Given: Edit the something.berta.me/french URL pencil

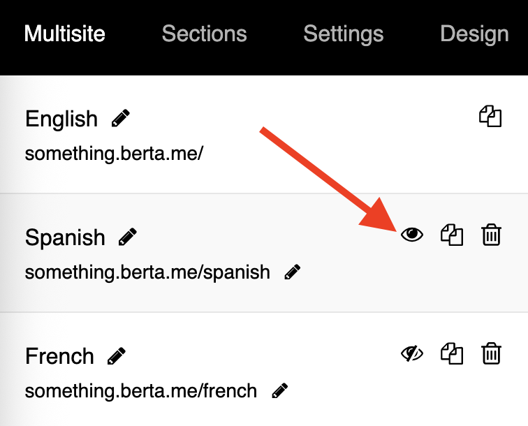Looking at the screenshot, I should [279, 391].
